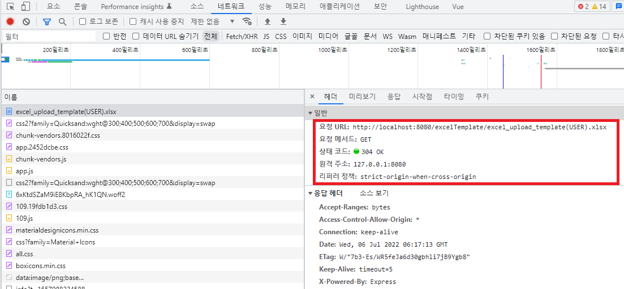The image size is (624, 289).
Task: Clear the network log
Action: [26, 21]
